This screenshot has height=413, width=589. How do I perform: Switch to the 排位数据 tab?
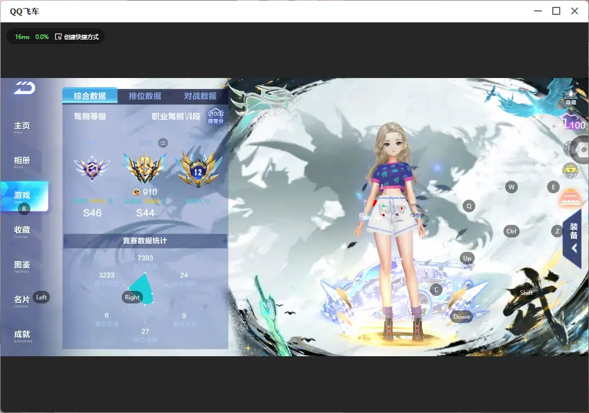pyautogui.click(x=145, y=96)
